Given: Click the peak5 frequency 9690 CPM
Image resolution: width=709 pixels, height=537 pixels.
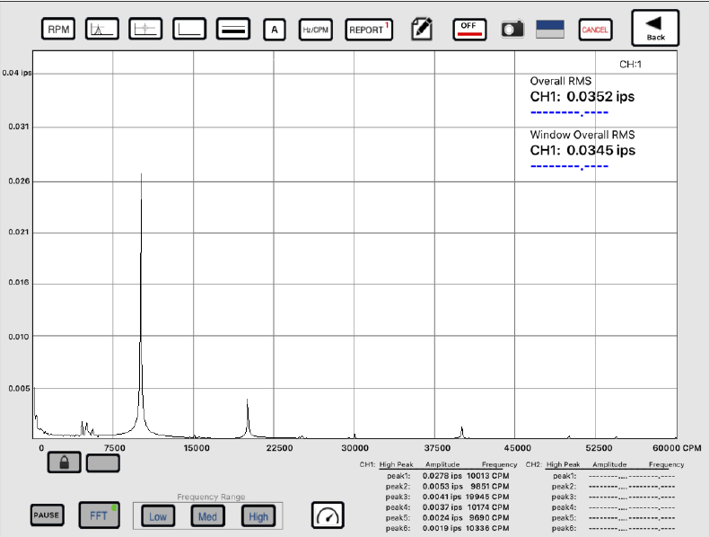Looking at the screenshot, I should [x=489, y=517].
